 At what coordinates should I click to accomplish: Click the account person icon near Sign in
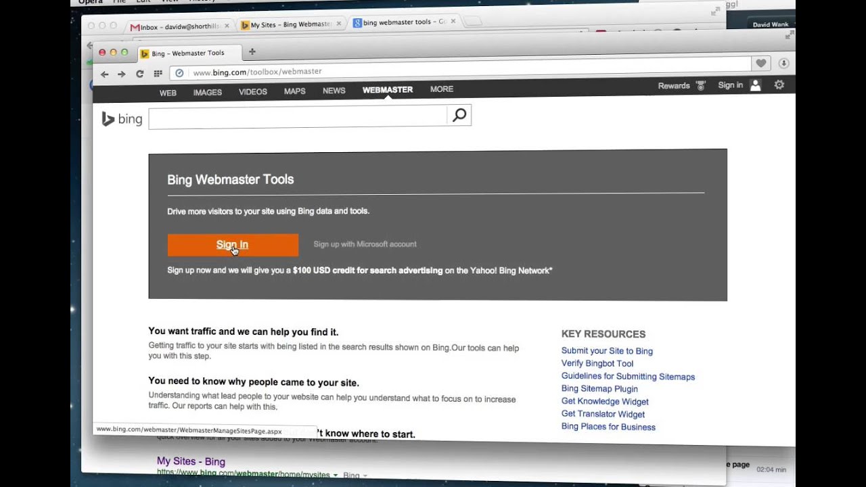(x=756, y=85)
